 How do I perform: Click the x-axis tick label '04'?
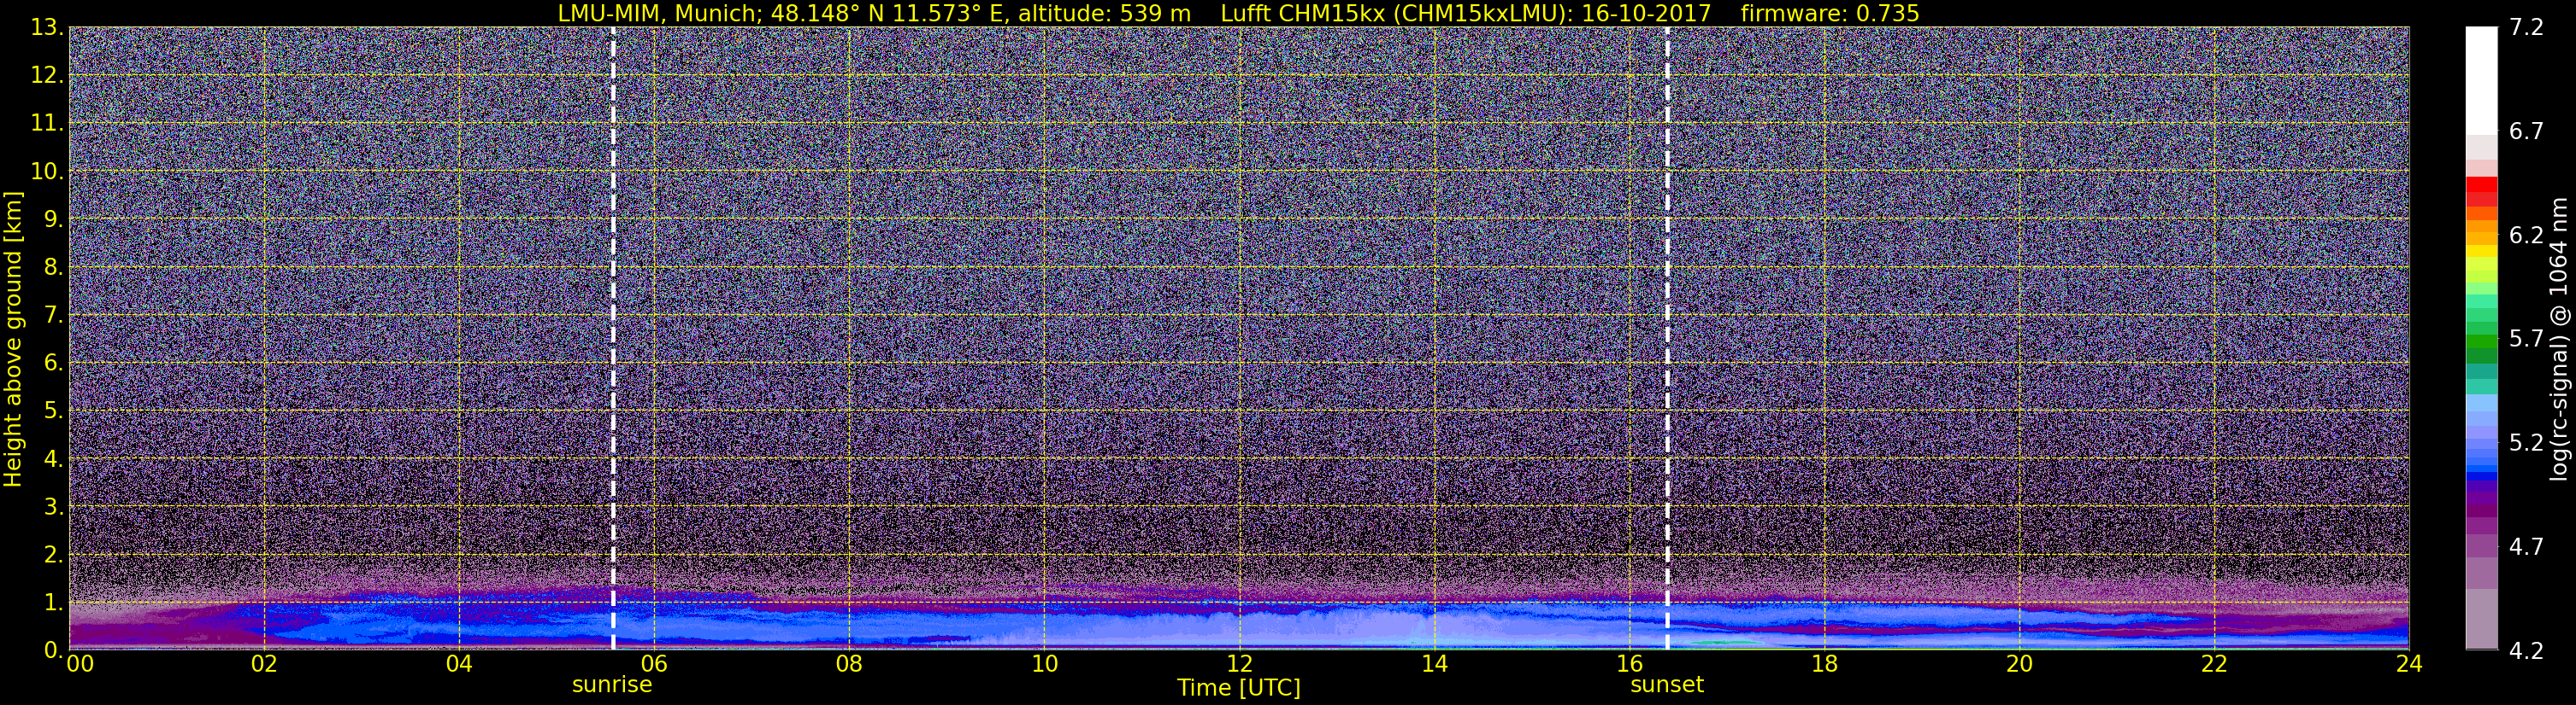(x=459, y=664)
